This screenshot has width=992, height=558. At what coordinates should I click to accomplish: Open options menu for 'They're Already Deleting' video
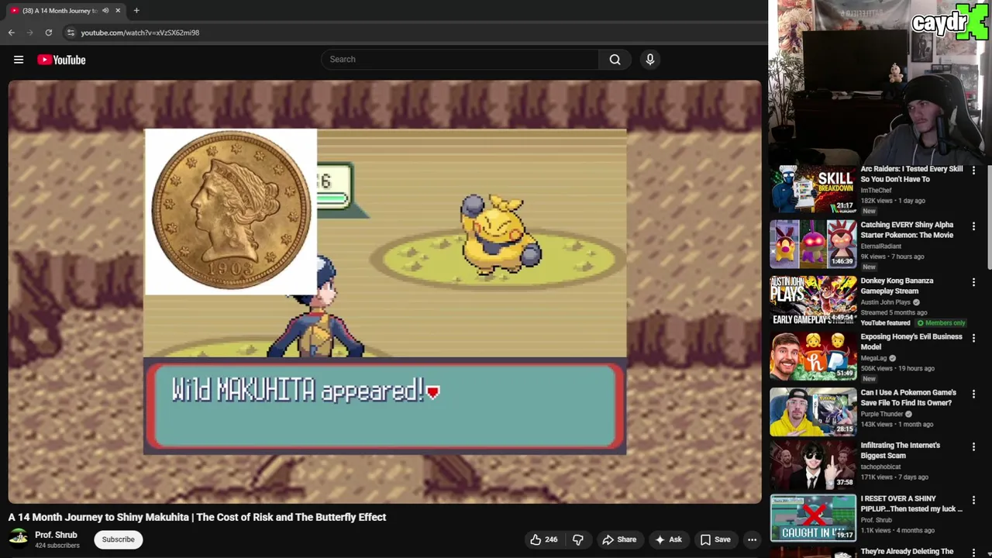click(973, 552)
